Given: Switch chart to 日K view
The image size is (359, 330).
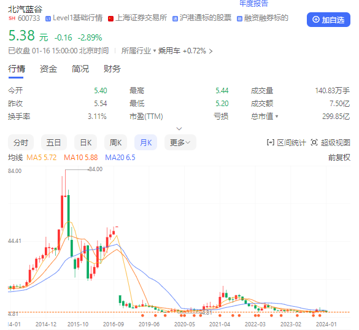Looking at the screenshot, I should click(86, 142).
